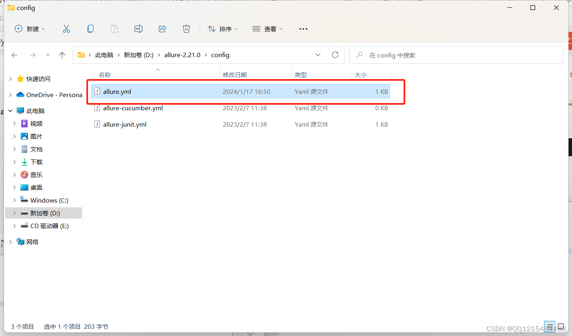Image resolution: width=572 pixels, height=336 pixels.
Task: Click the search box 在 config 中搜索
Action: point(456,55)
